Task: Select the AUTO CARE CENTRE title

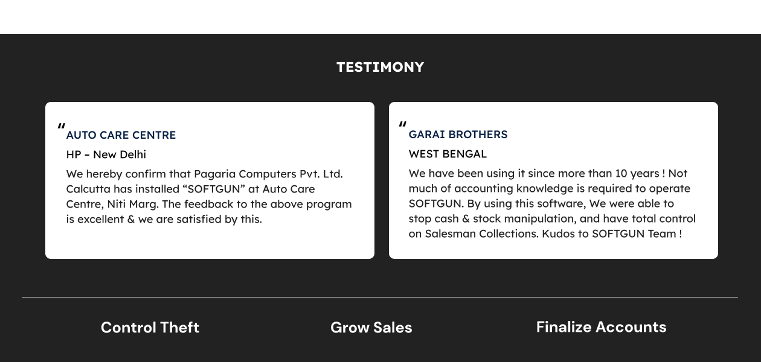Action: tap(121, 135)
